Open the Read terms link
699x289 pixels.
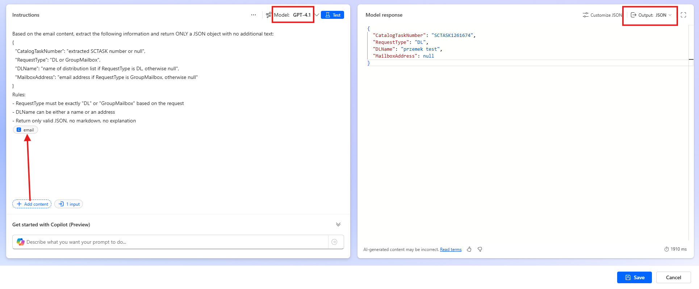(x=451, y=250)
